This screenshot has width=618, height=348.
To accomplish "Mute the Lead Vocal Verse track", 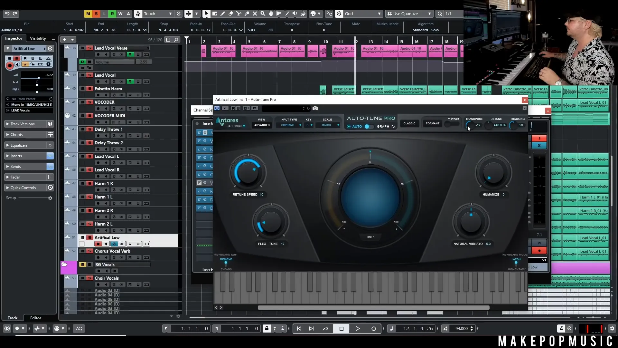I will pos(83,48).
